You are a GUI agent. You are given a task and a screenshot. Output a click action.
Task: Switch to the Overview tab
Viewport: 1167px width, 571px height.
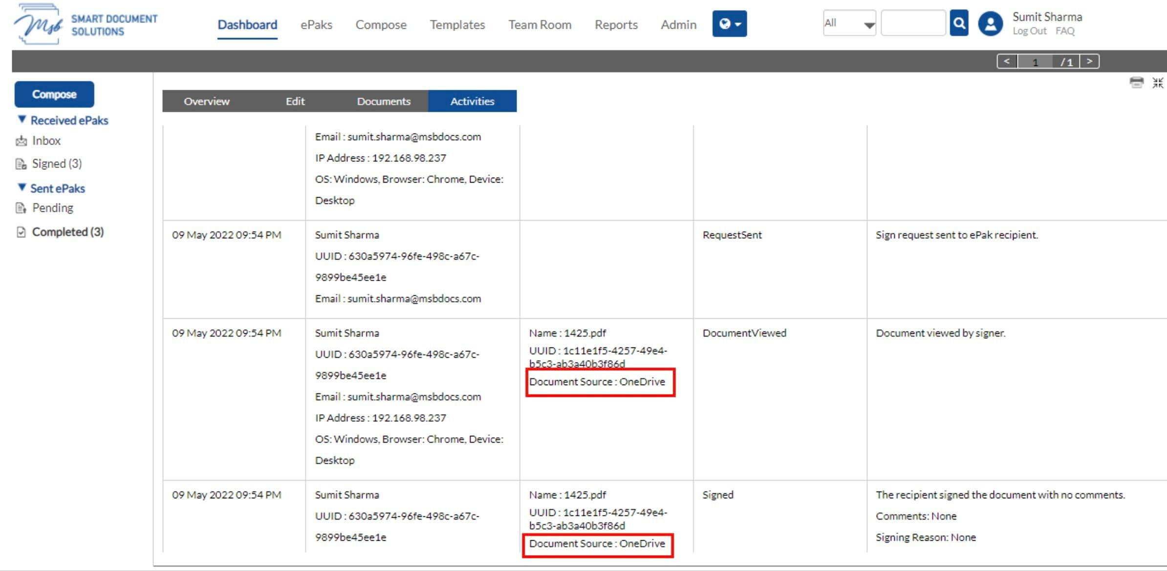point(207,101)
